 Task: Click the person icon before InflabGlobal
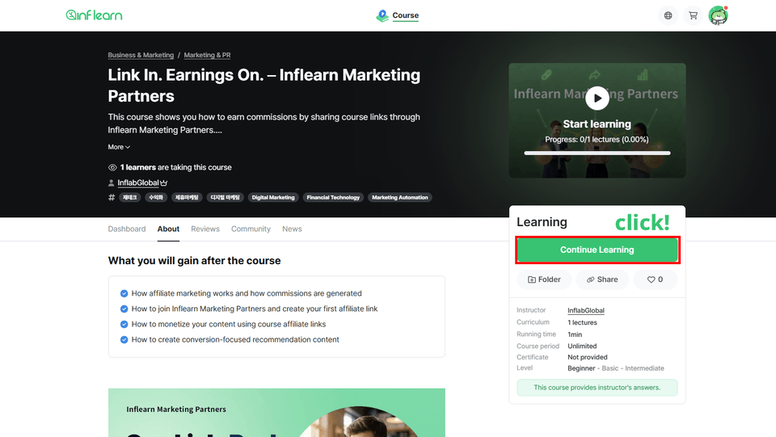[x=112, y=183]
